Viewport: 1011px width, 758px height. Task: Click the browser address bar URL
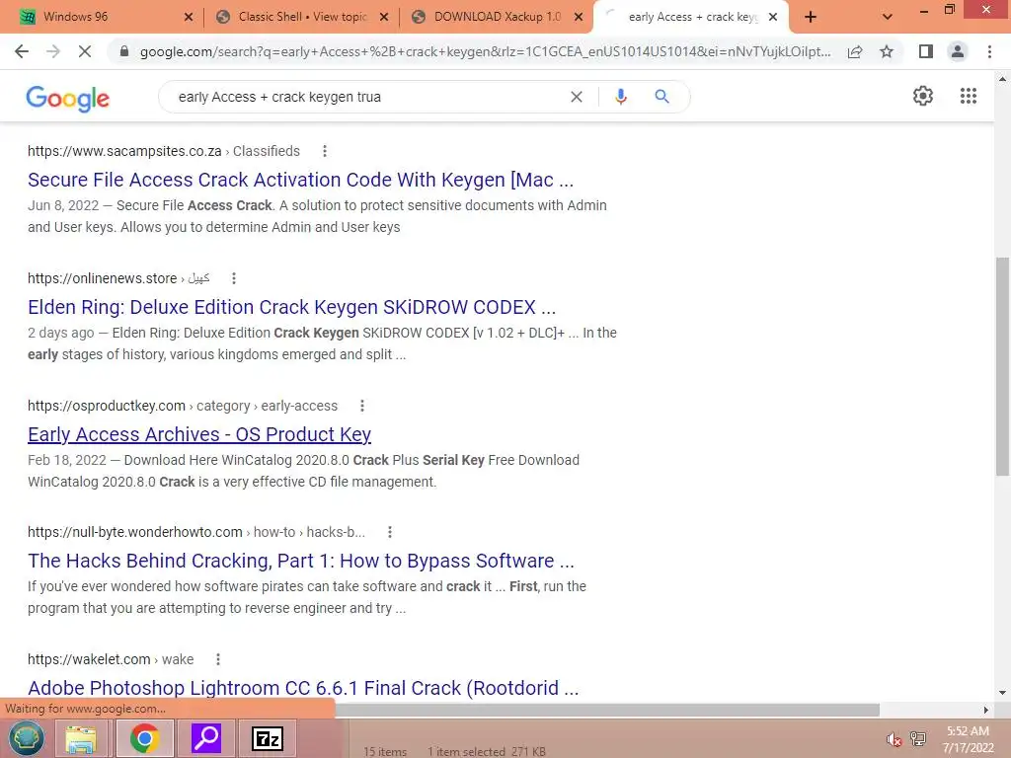coord(485,51)
